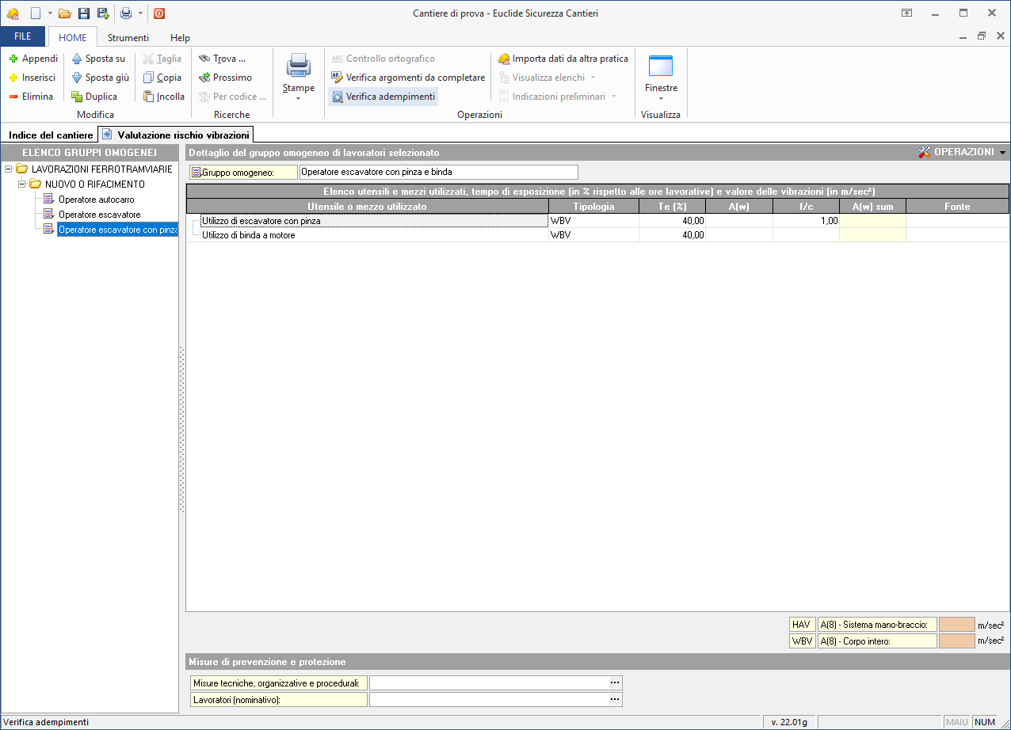Click ellipsis button next to Misure tecniche field
Screen dimensions: 1011x730
(x=615, y=682)
